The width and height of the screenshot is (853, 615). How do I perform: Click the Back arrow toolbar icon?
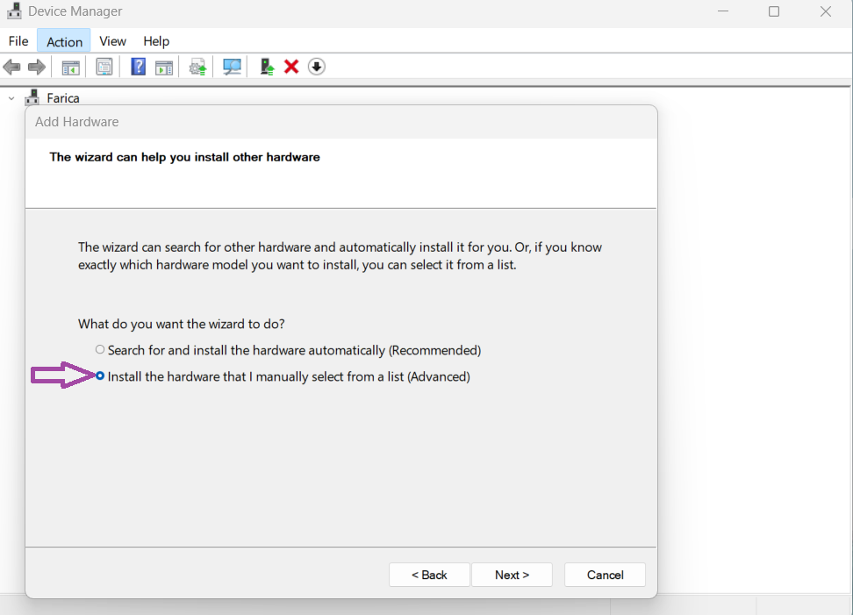[12, 68]
